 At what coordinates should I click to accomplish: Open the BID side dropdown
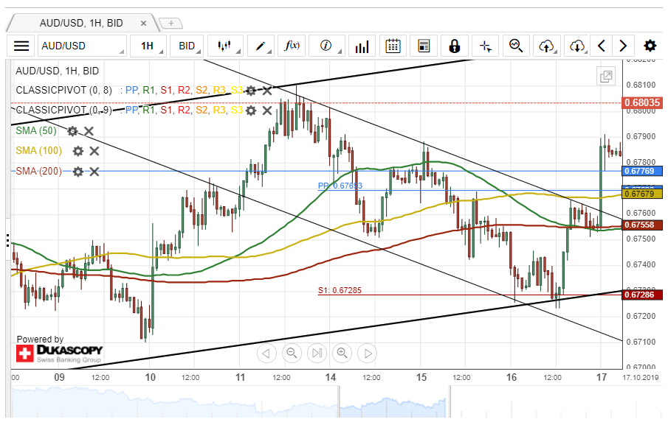[x=187, y=46]
